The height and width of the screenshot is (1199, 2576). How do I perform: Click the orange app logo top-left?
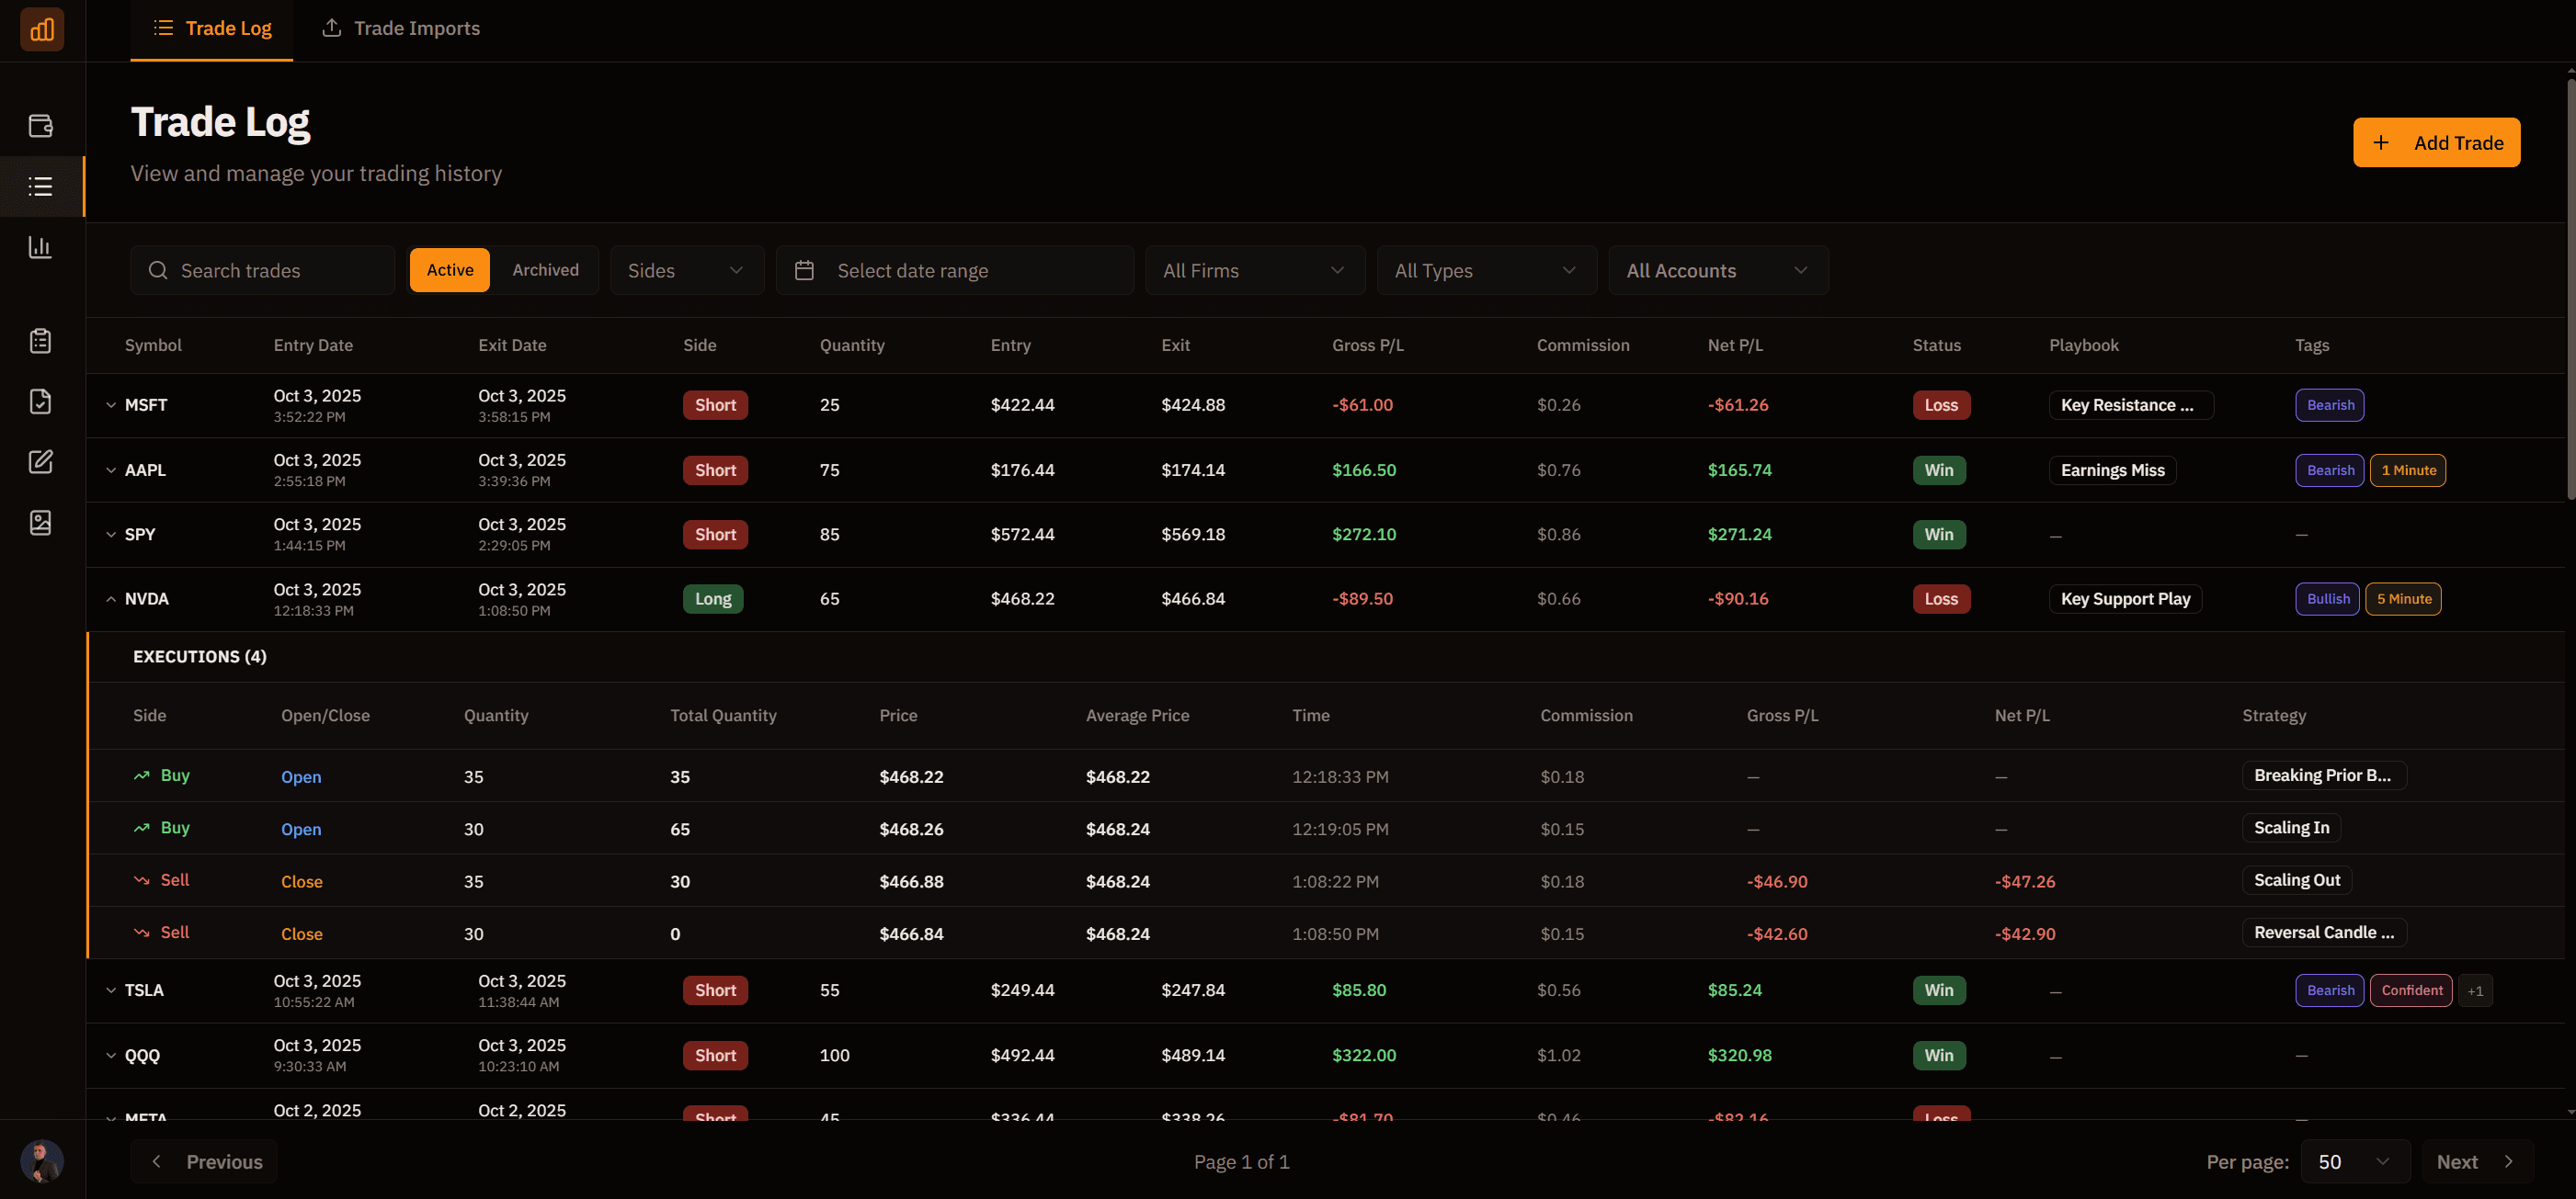[41, 29]
